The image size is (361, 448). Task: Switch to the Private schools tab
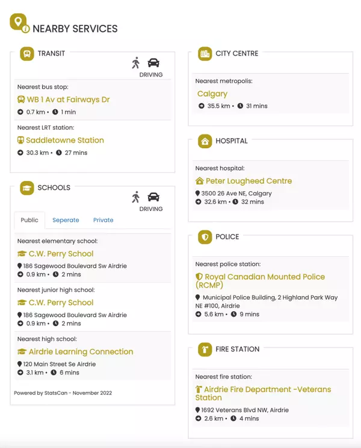point(103,220)
